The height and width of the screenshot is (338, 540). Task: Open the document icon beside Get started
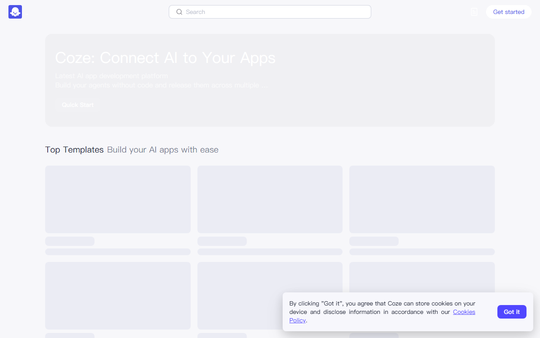tap(474, 12)
